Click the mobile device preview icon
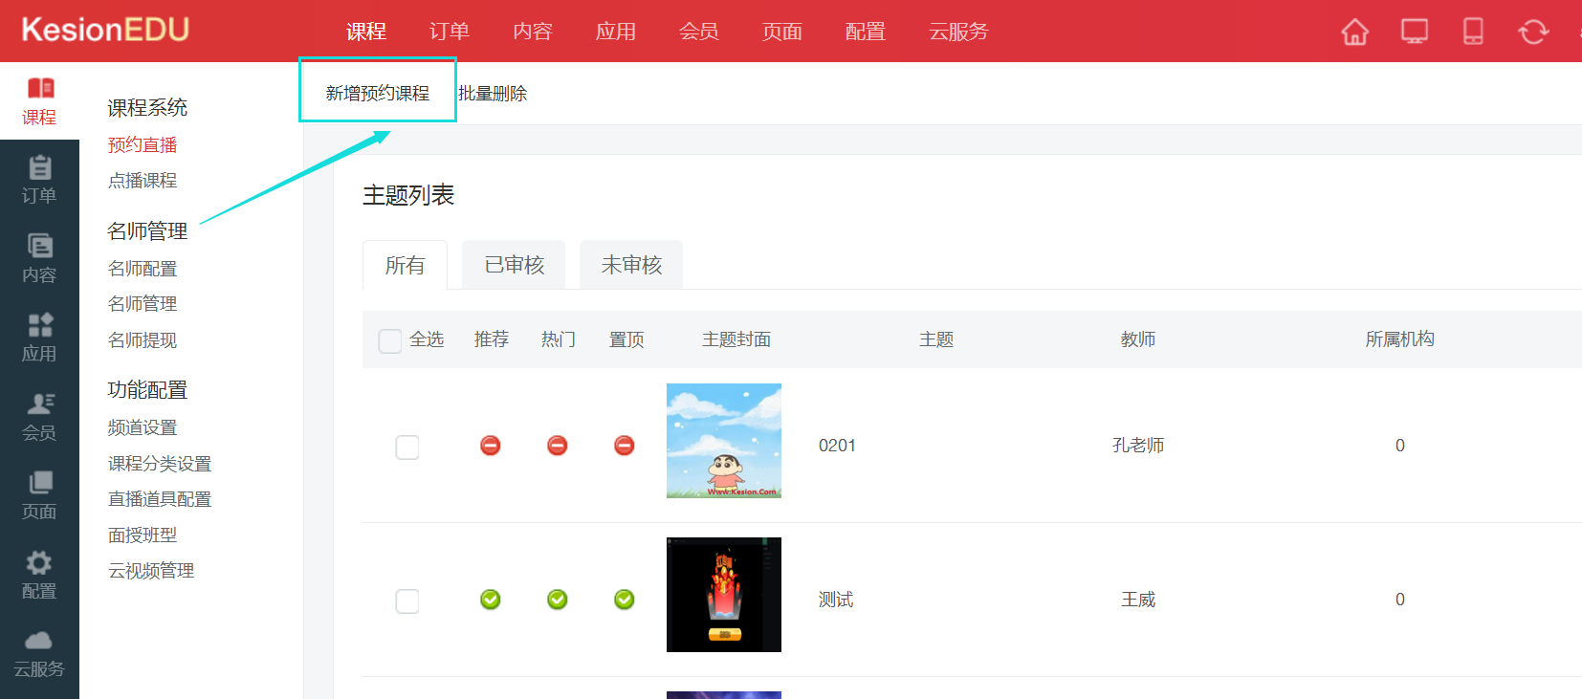The width and height of the screenshot is (1582, 699). tap(1473, 32)
